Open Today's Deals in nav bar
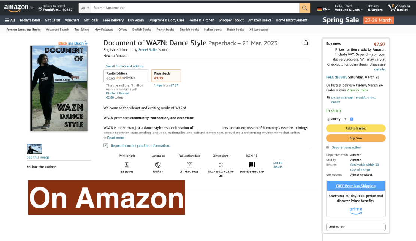Viewport: 416px width, 241px height. [x=30, y=20]
